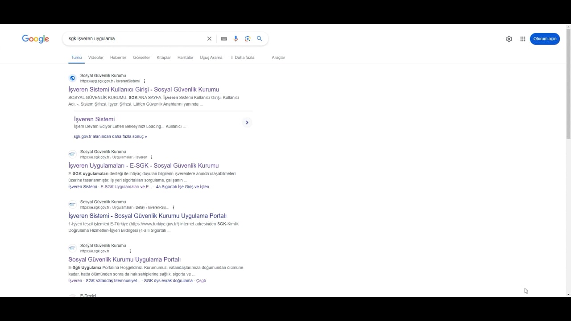Switch to the Haritalar tab
This screenshot has height=321, width=571.
(185, 58)
